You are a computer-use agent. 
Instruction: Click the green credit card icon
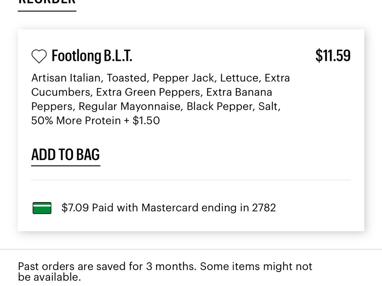(42, 208)
